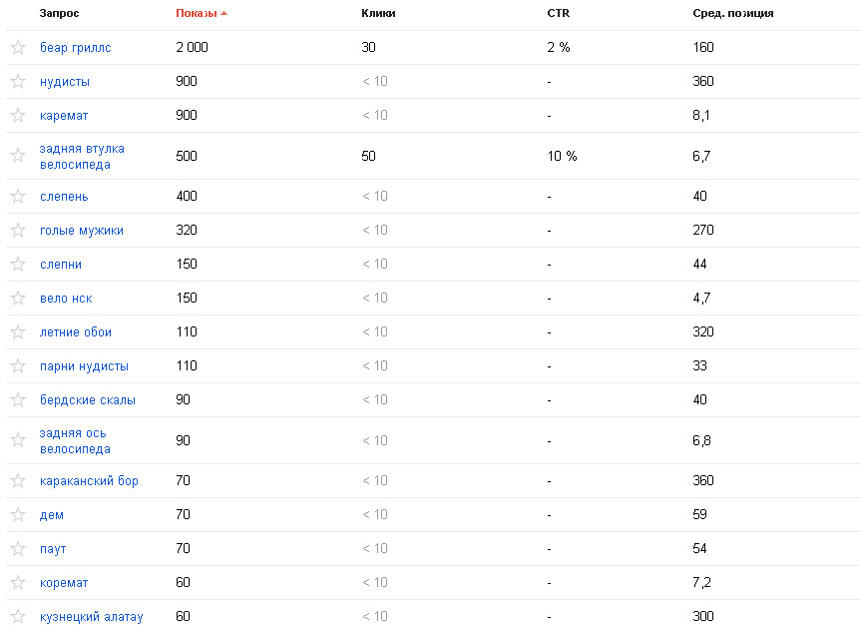Star the бердские скалы row
861x632 pixels.
click(x=18, y=400)
